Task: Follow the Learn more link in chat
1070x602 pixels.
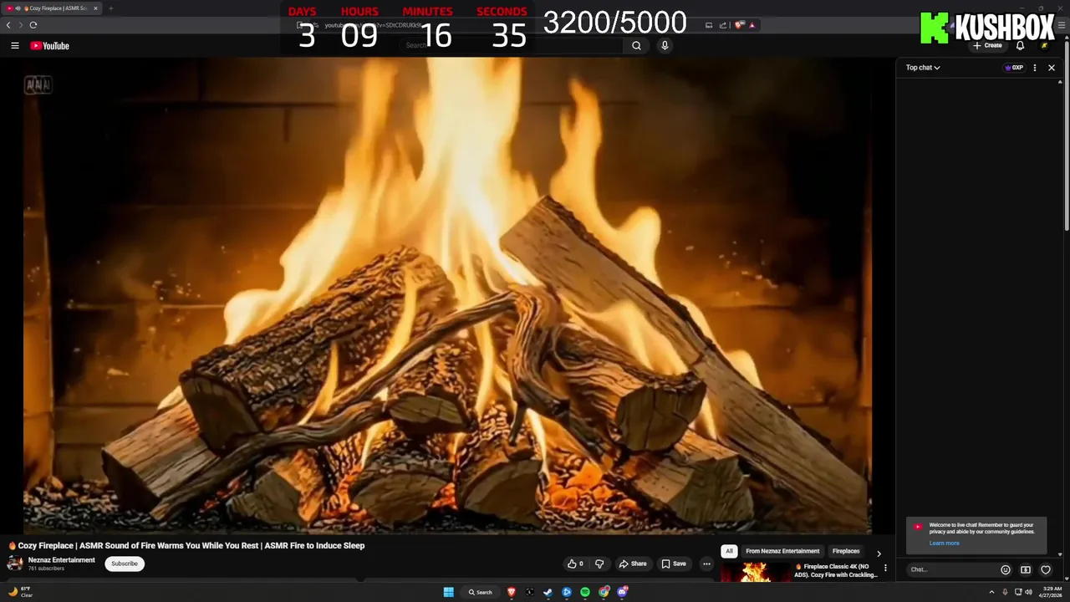Action: (944, 543)
